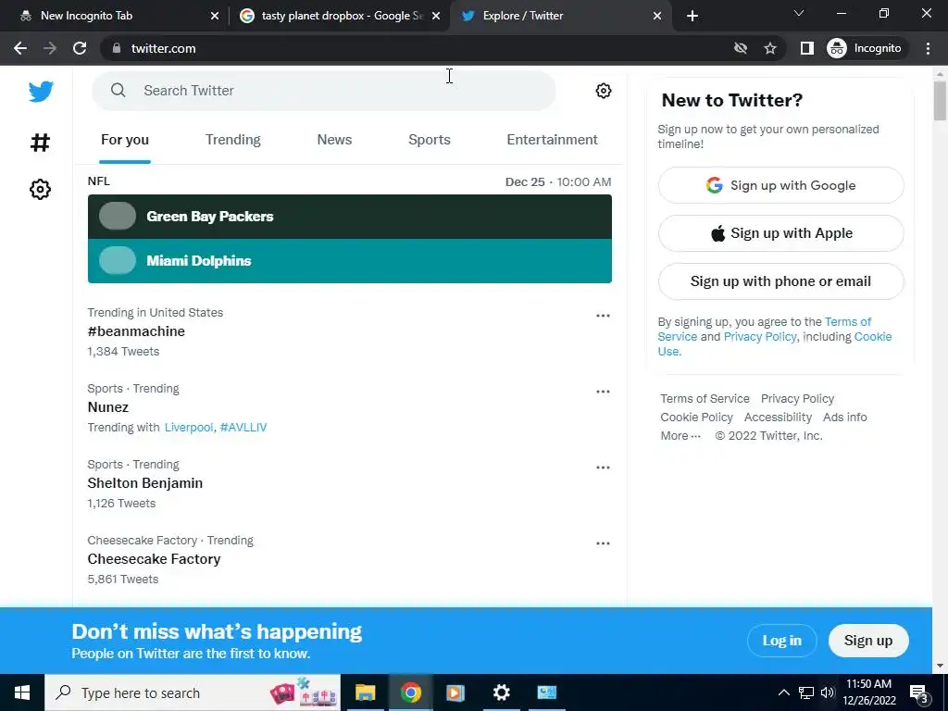
Task: Switch to the Entertainment tab
Action: tap(552, 140)
